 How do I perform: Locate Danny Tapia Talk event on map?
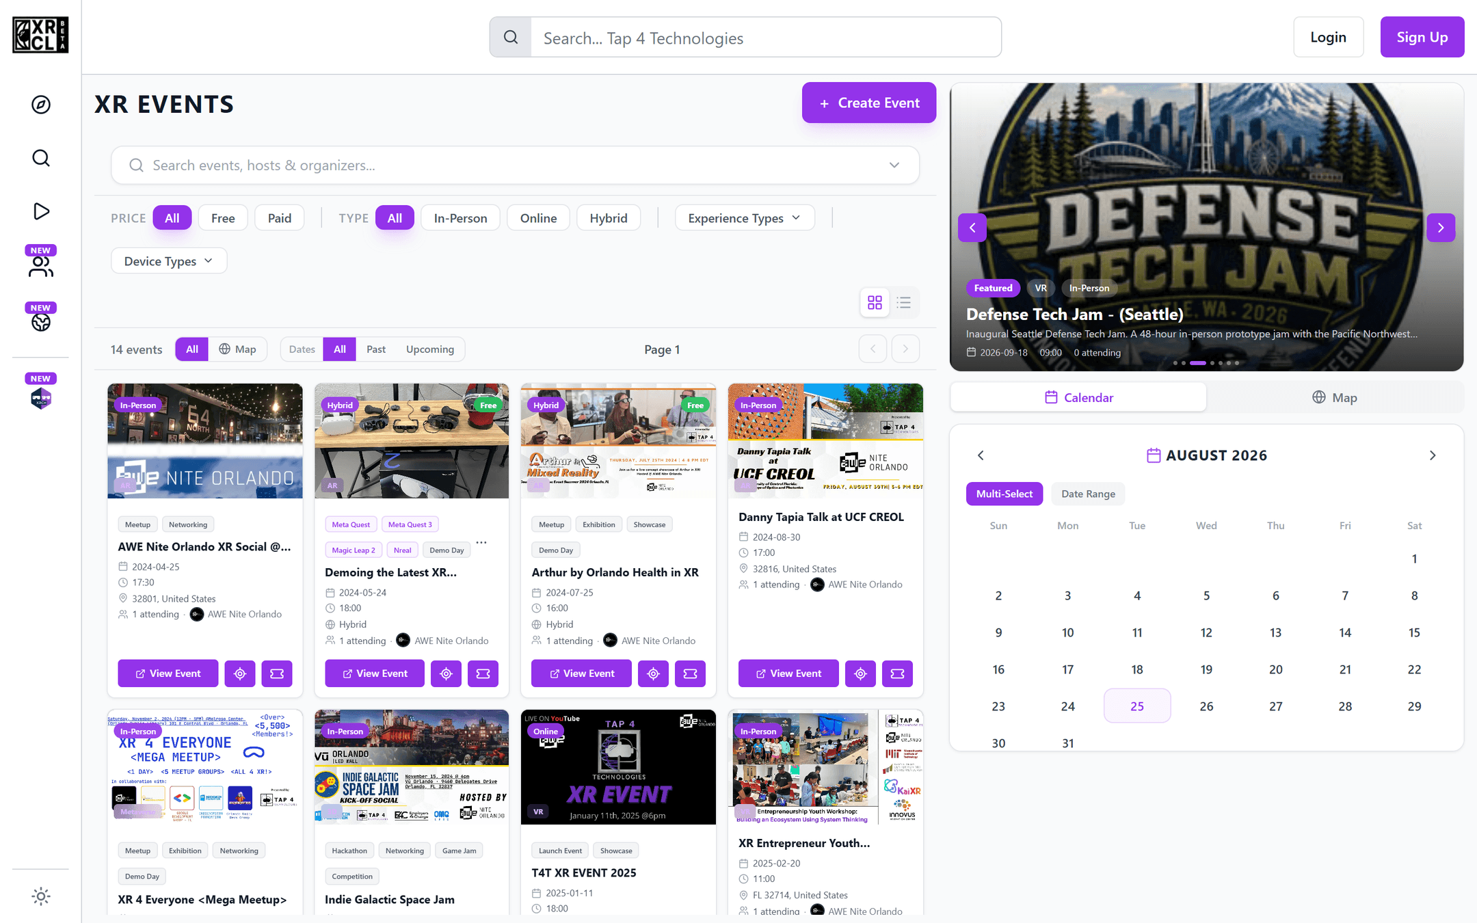pos(860,673)
